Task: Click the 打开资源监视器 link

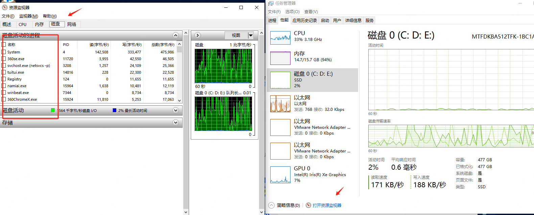Action: point(327,205)
